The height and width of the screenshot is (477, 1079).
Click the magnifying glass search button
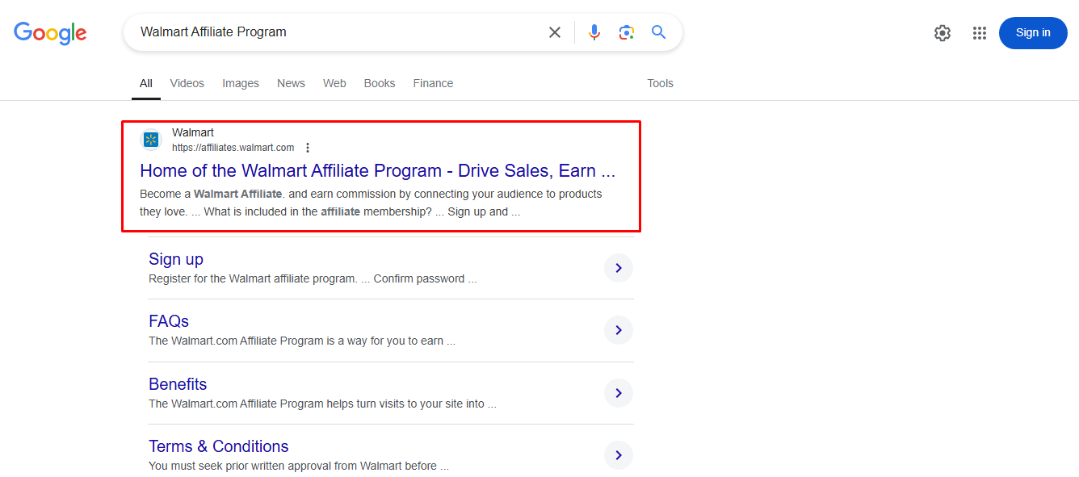(x=659, y=32)
